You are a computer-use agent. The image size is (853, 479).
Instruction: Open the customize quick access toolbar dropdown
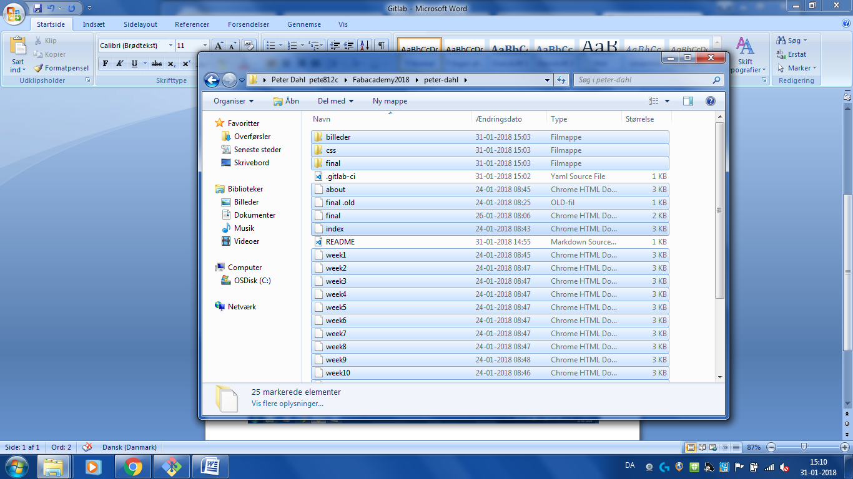[x=89, y=8]
